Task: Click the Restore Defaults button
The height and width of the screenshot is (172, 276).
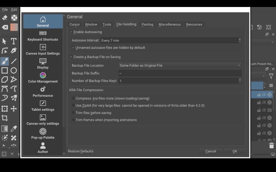Action: pyautogui.click(x=81, y=151)
